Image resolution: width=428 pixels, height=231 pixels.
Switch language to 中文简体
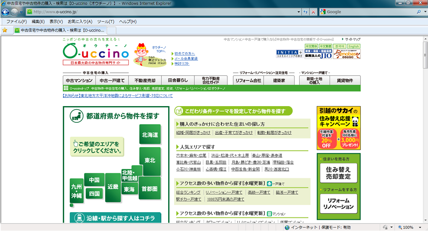tap(311, 46)
